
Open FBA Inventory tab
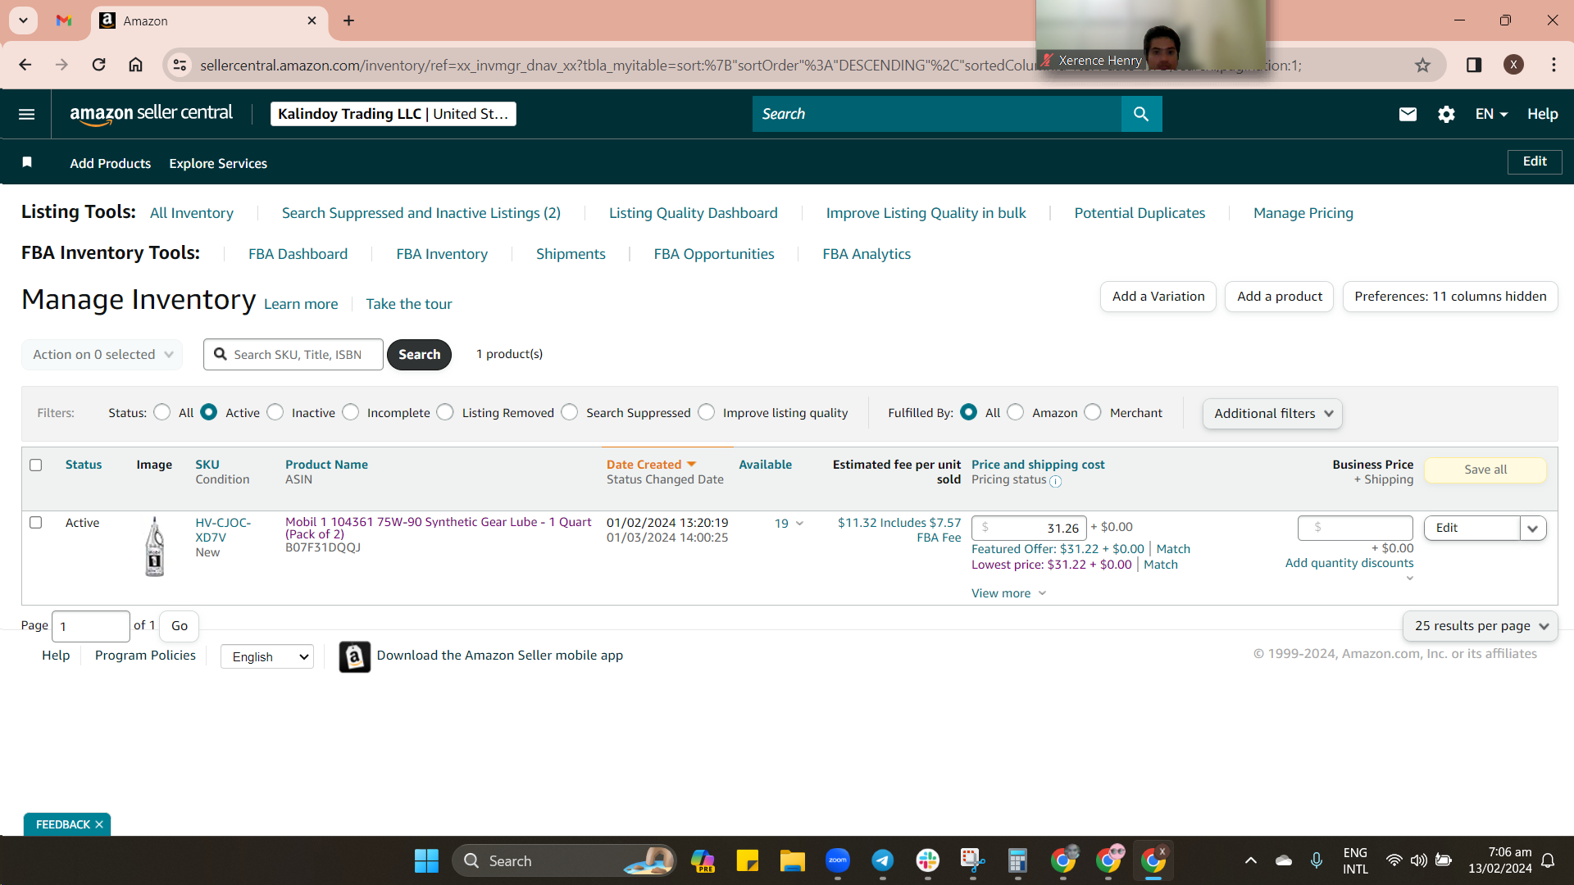[x=442, y=254]
